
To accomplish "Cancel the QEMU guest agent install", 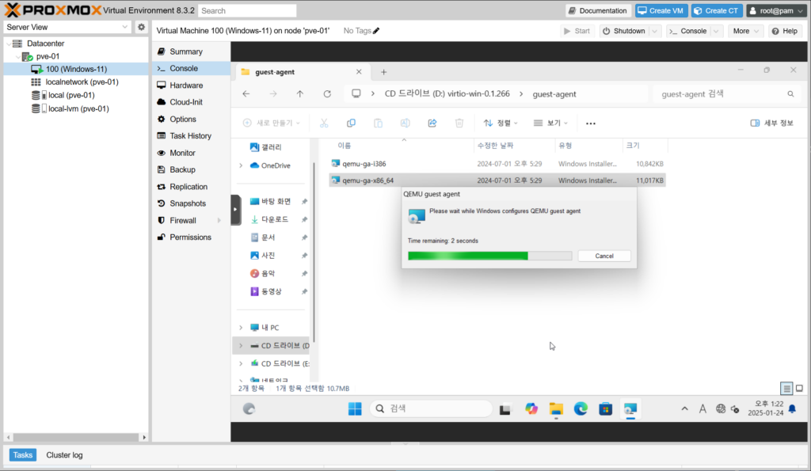I will pos(603,256).
